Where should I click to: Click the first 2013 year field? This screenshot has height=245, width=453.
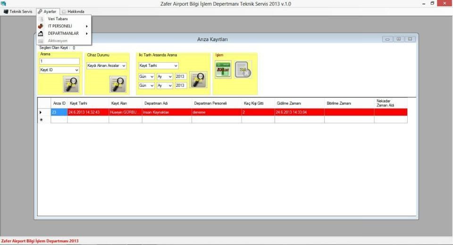pyautogui.click(x=181, y=76)
